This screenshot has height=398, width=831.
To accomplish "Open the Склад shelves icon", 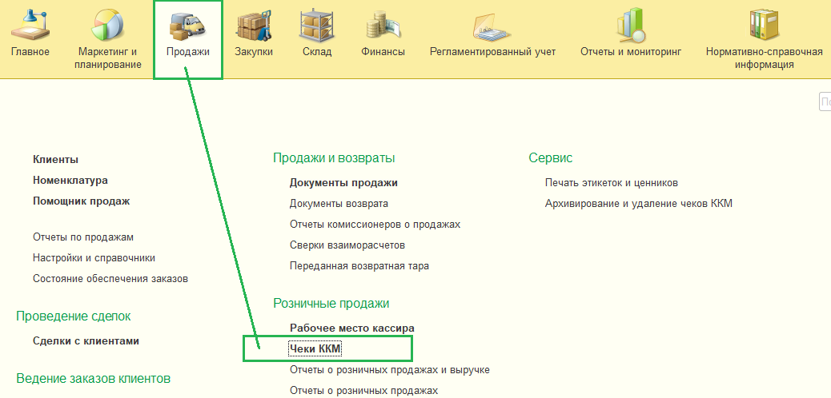I will coord(317,26).
